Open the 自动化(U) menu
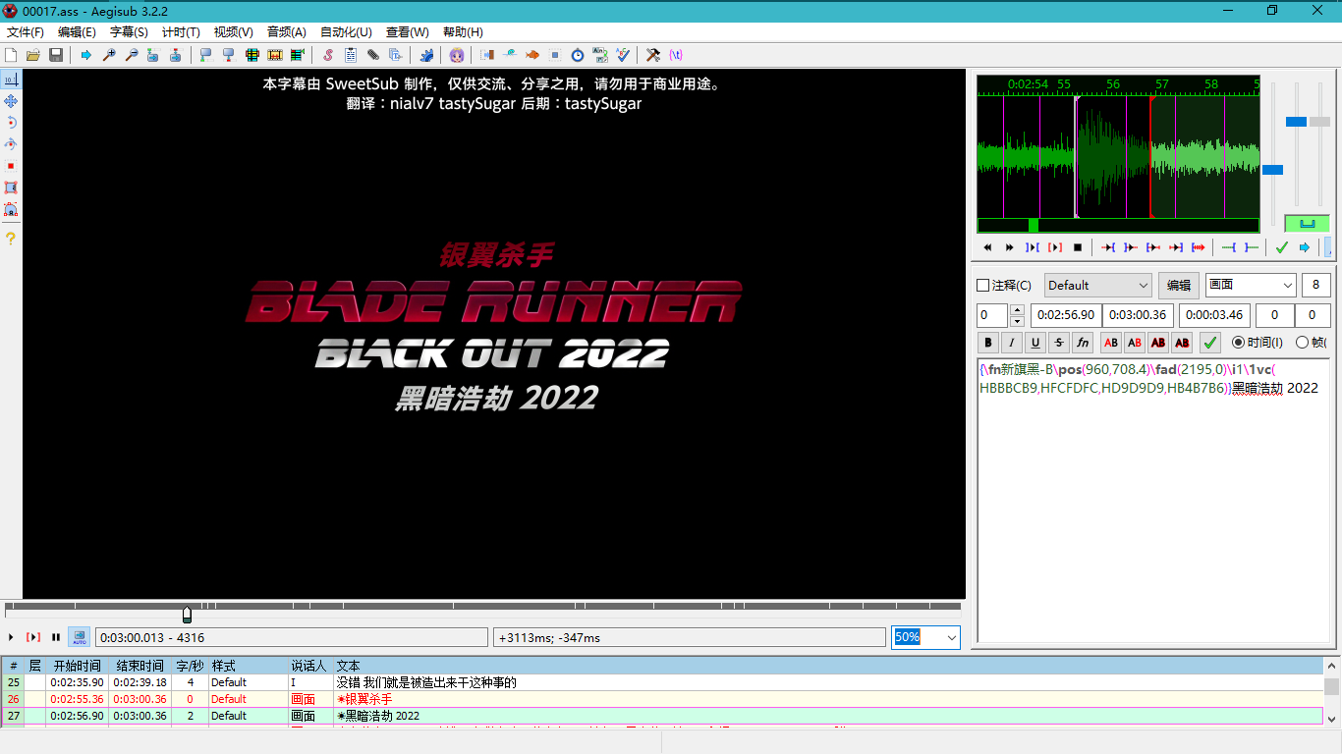 tap(346, 32)
